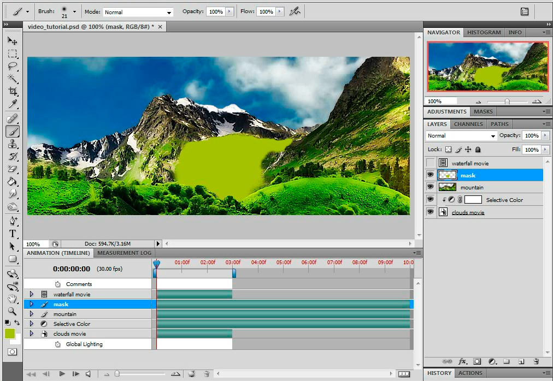Hide the mask layer
Viewport: 553px width, 381px height.
(x=431, y=175)
